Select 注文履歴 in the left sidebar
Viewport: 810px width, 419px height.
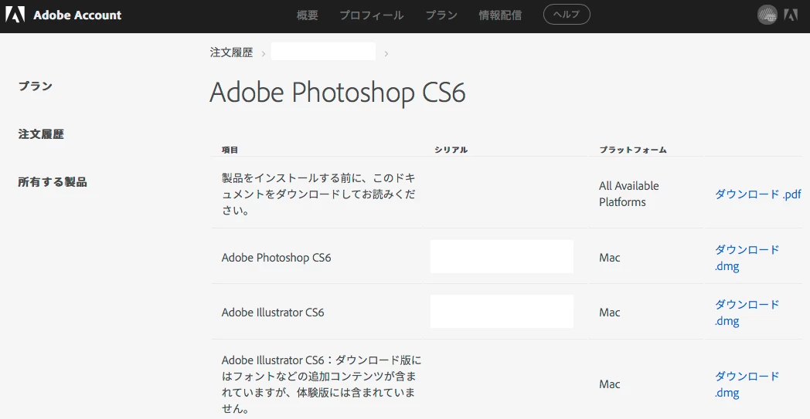(41, 133)
